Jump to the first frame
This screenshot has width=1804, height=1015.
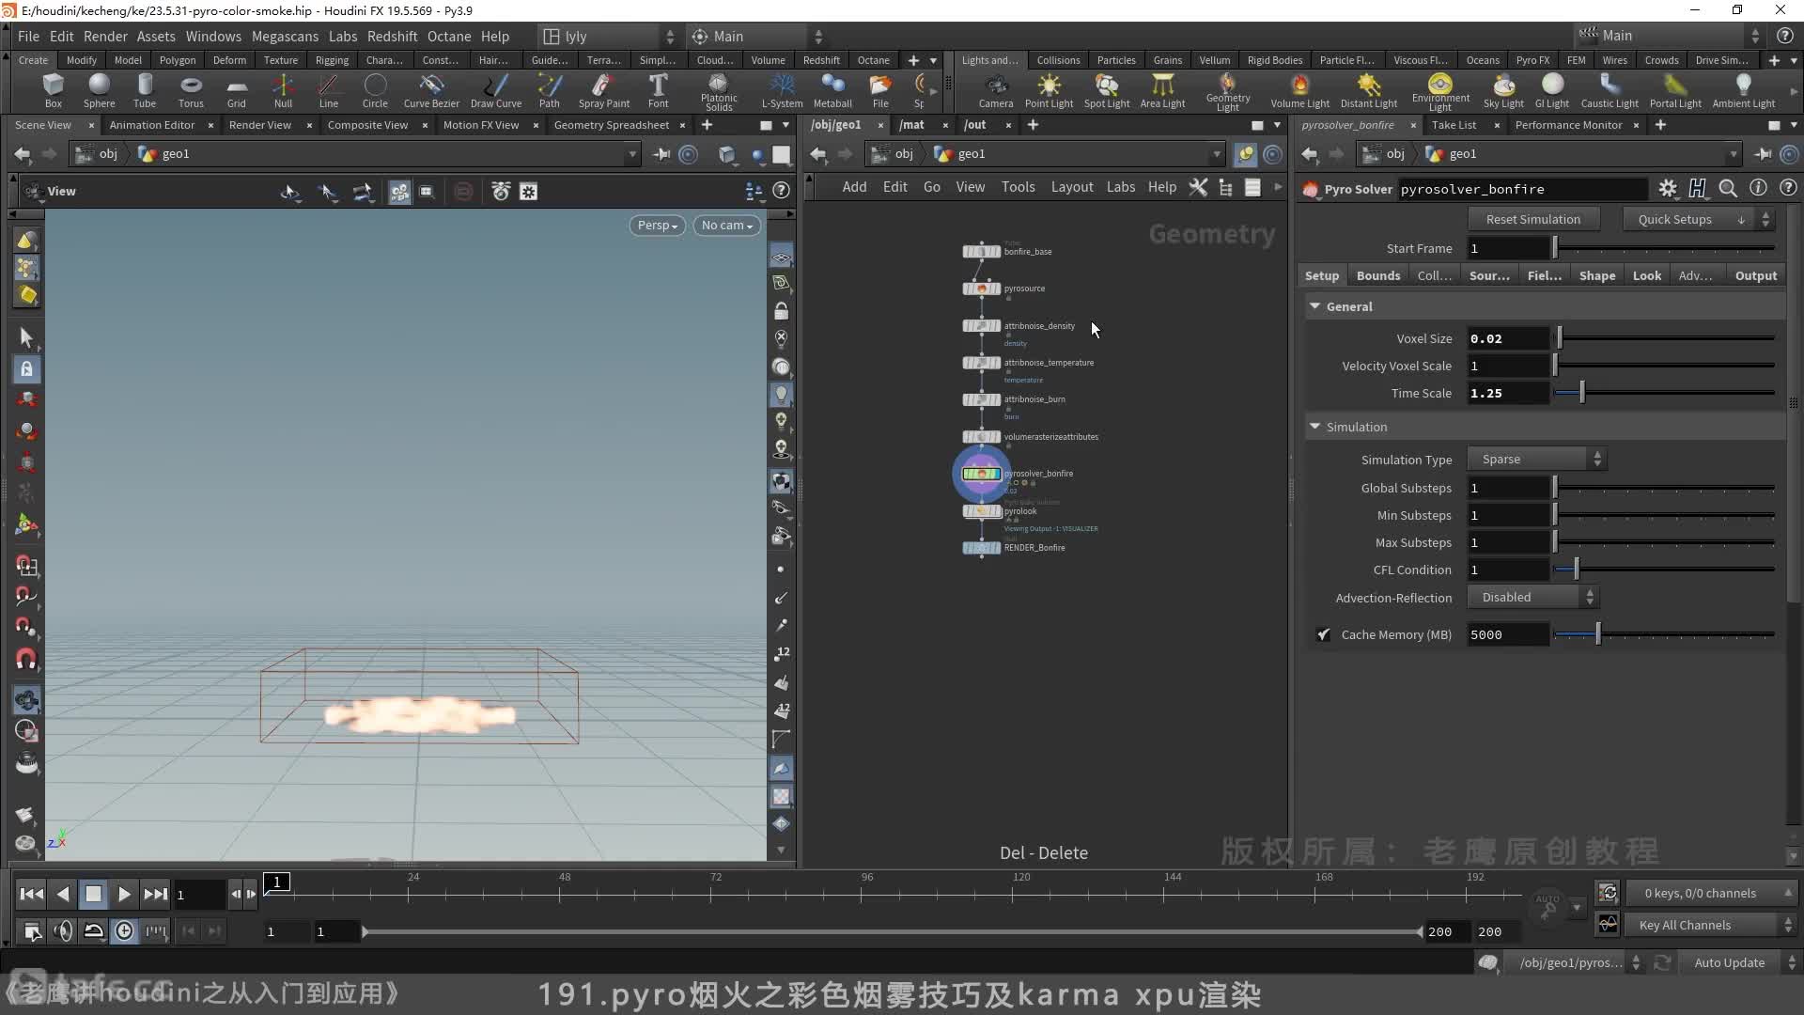click(x=31, y=894)
